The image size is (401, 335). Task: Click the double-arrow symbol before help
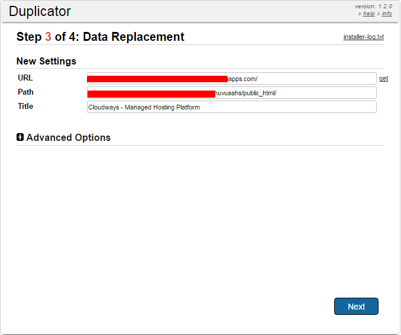click(359, 14)
